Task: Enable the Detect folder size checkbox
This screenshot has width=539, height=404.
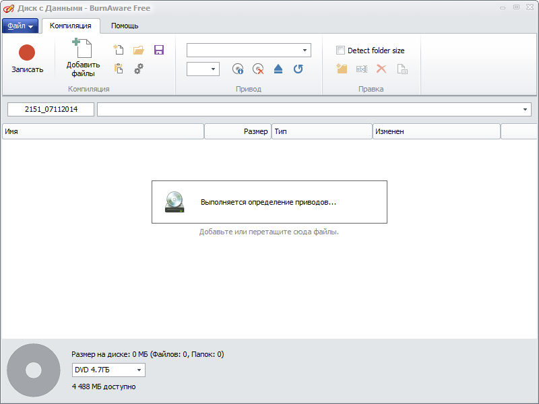Action: coord(341,50)
